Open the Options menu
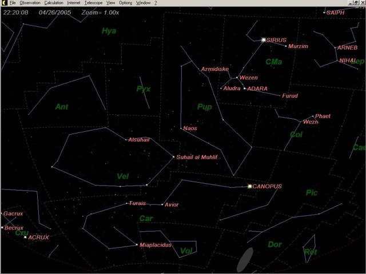 pyautogui.click(x=126, y=3)
